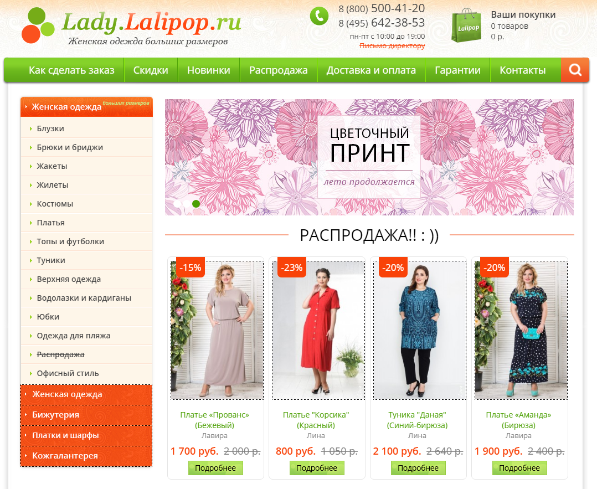
Task: Open the Письмо директору link
Action: click(392, 46)
